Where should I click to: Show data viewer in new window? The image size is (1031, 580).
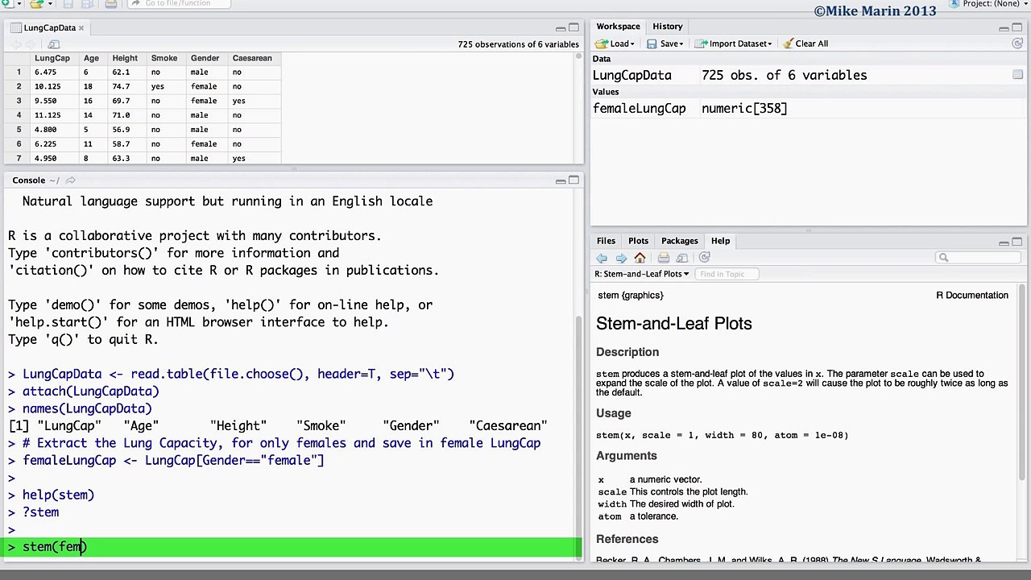pos(54,44)
